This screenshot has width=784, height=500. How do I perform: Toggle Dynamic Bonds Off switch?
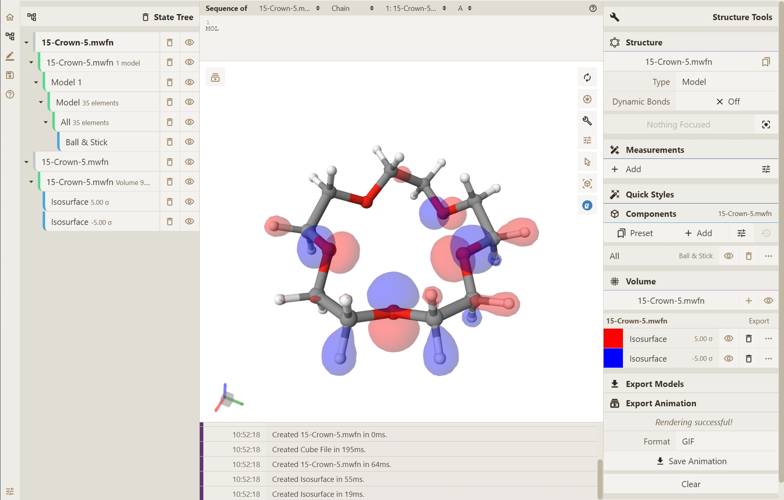tap(727, 102)
